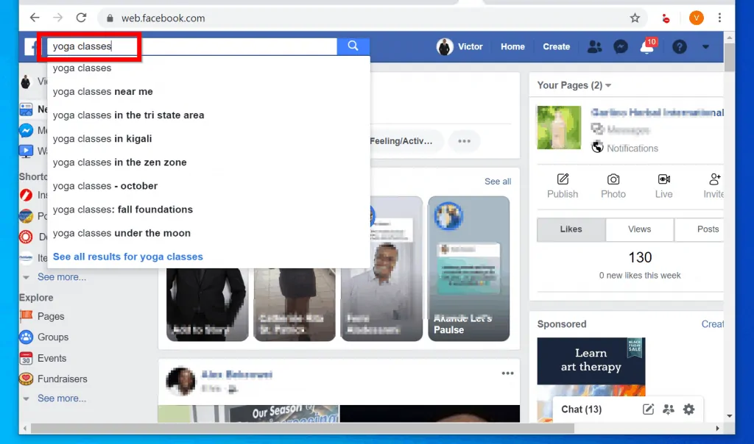Open the Help question mark icon
This screenshot has width=754, height=444.
(x=679, y=46)
